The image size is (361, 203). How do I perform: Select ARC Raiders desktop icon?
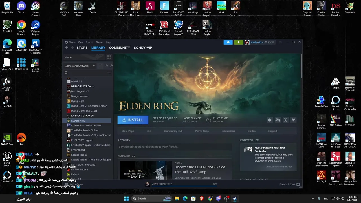[336, 120]
